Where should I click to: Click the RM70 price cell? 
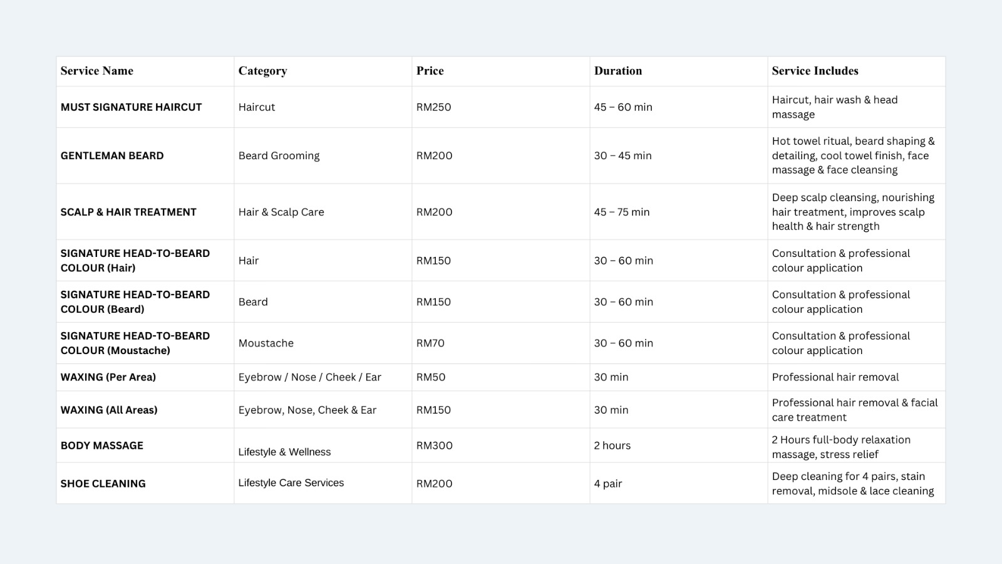tap(430, 343)
